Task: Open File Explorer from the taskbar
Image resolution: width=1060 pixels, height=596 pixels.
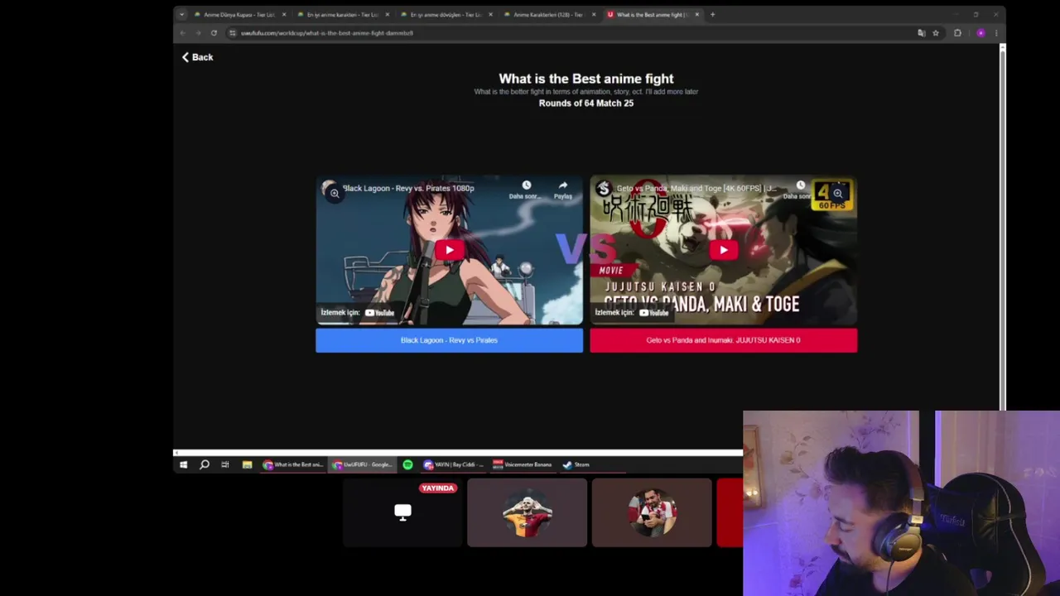Action: click(247, 464)
